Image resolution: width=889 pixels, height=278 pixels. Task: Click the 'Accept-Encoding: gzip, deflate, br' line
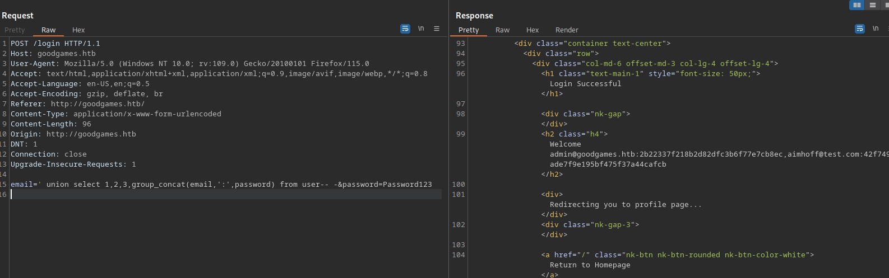point(87,94)
